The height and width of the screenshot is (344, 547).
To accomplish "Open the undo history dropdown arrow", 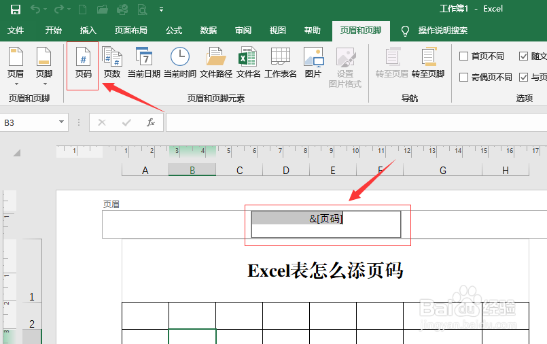I will pyautogui.click(x=45, y=10).
